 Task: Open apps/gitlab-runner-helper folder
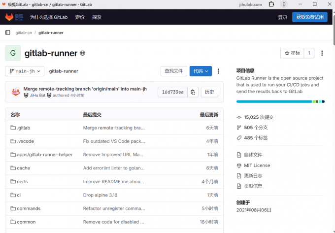45,155
